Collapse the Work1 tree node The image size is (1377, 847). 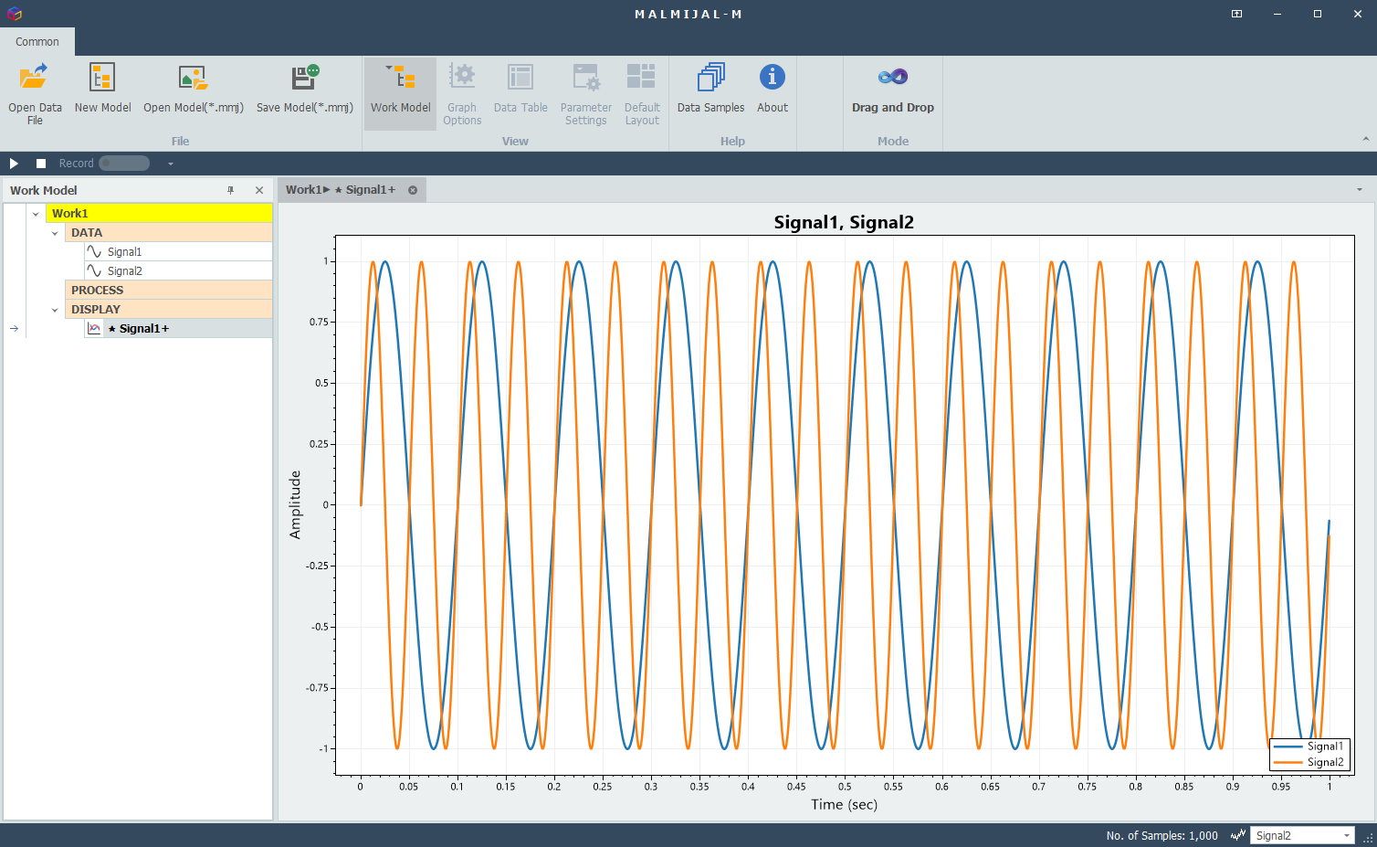[36, 214]
